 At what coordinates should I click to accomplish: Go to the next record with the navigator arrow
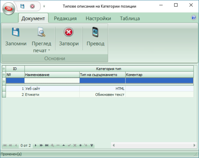pyautogui.click(x=35, y=145)
